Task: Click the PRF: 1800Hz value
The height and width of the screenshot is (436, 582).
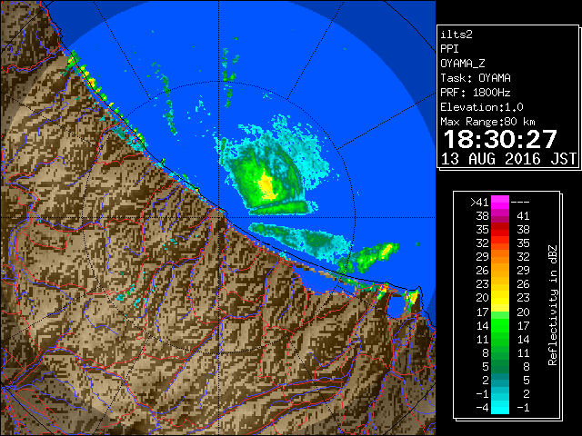Action: pos(475,93)
